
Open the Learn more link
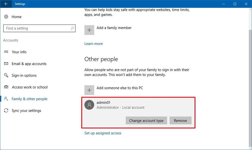(94, 44)
